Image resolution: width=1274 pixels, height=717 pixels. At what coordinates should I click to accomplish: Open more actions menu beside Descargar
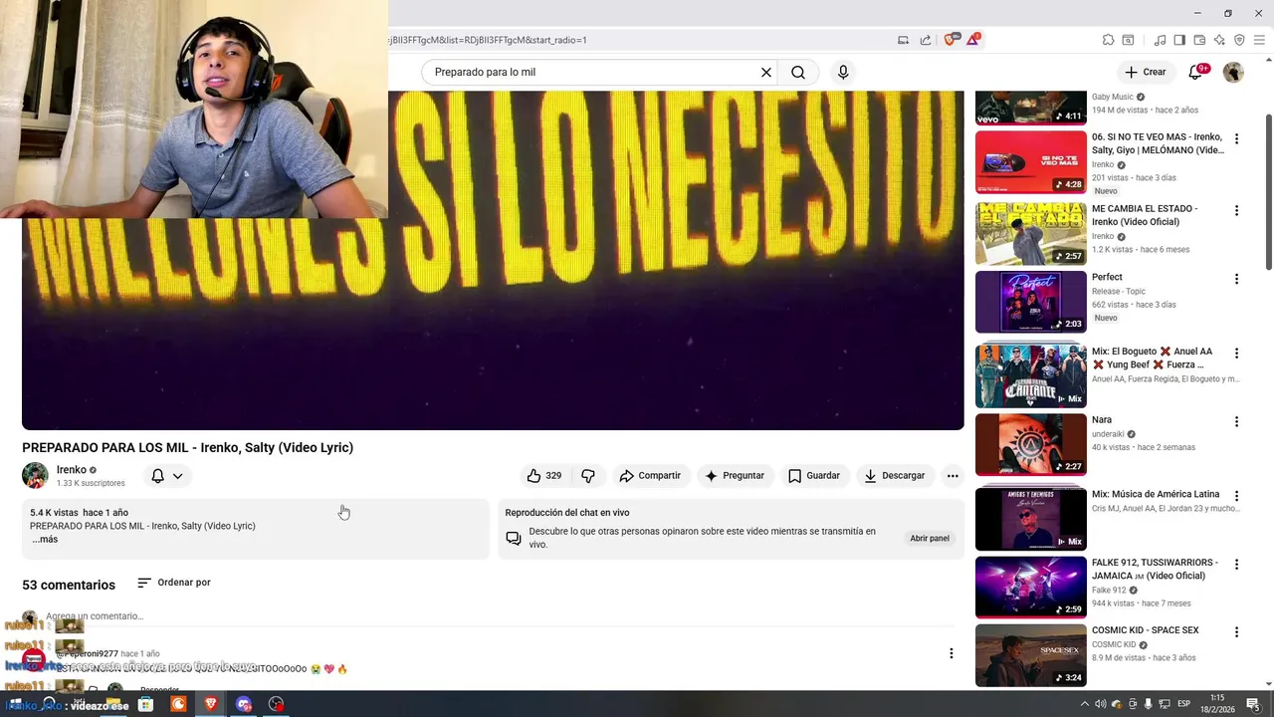pos(953,476)
